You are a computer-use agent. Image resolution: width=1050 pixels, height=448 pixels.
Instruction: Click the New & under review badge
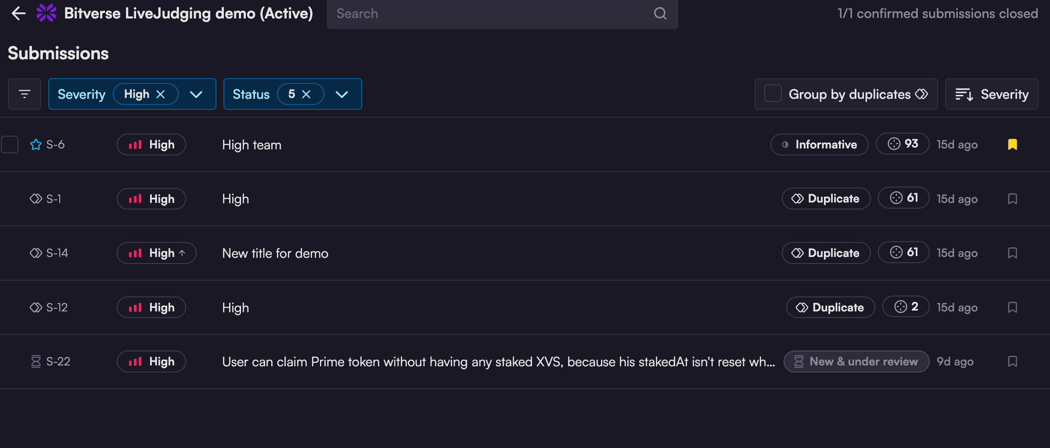click(856, 361)
